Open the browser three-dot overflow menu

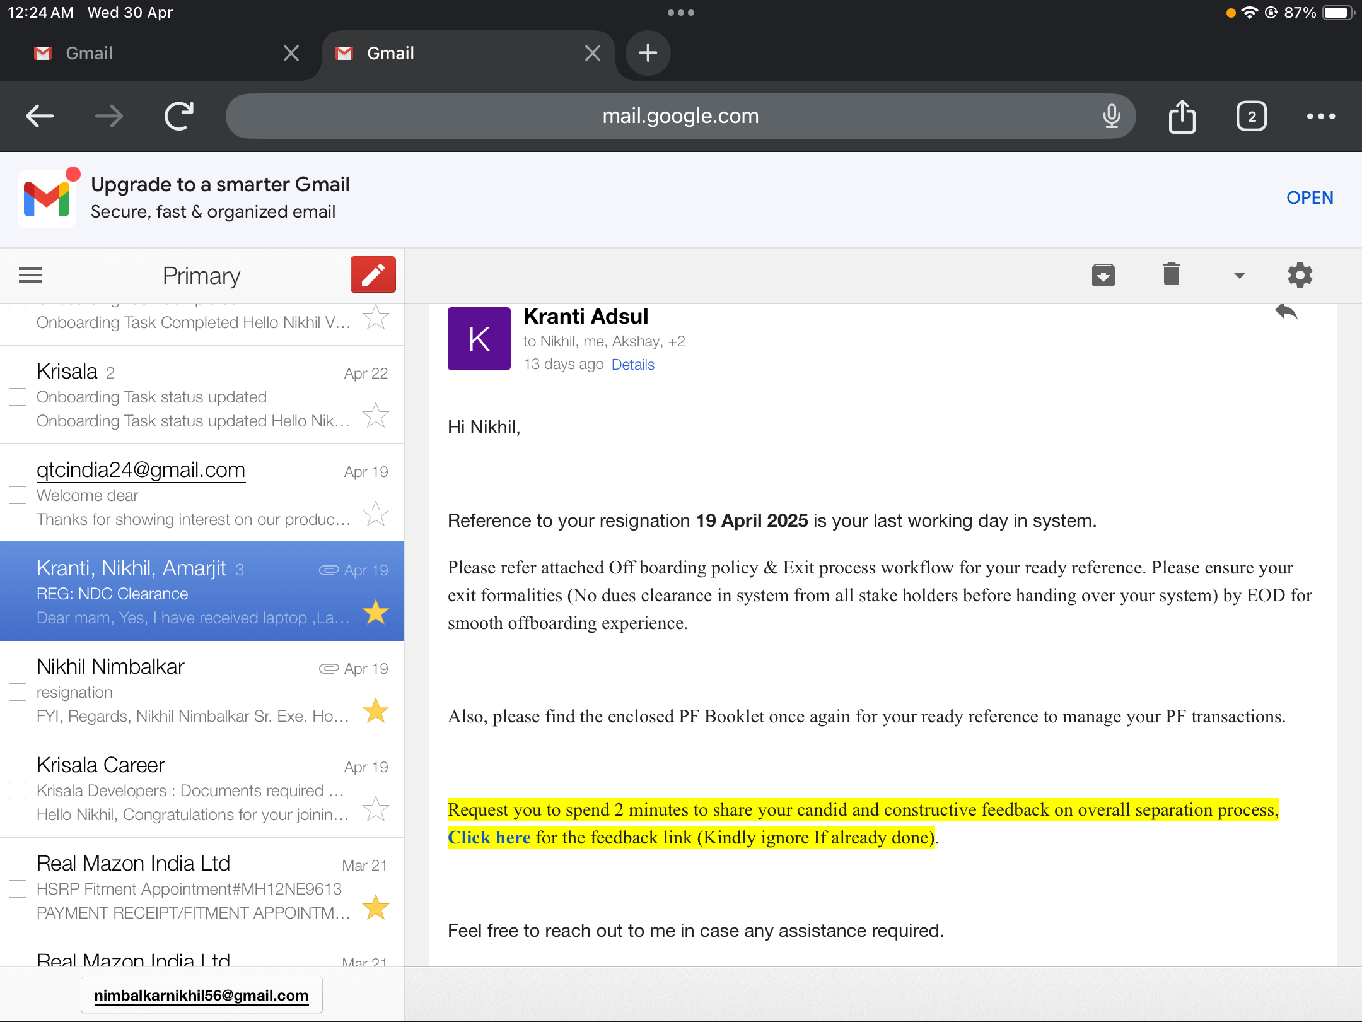pyautogui.click(x=1320, y=117)
